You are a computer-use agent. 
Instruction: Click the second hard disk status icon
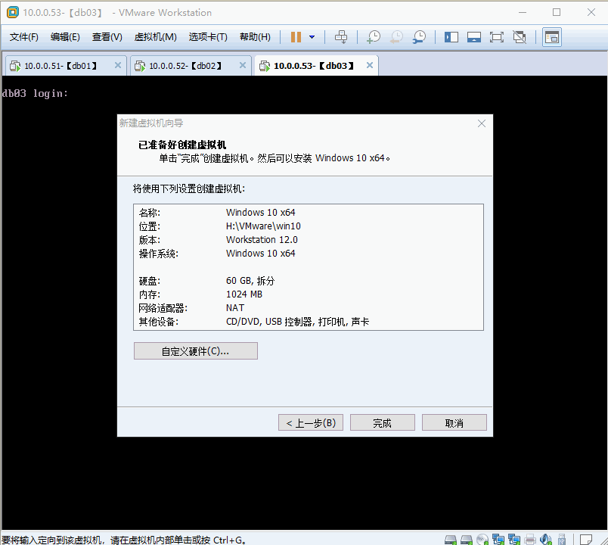(467, 540)
